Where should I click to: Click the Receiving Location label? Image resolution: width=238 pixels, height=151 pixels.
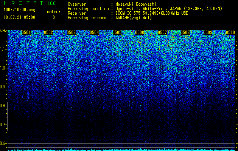88,9
